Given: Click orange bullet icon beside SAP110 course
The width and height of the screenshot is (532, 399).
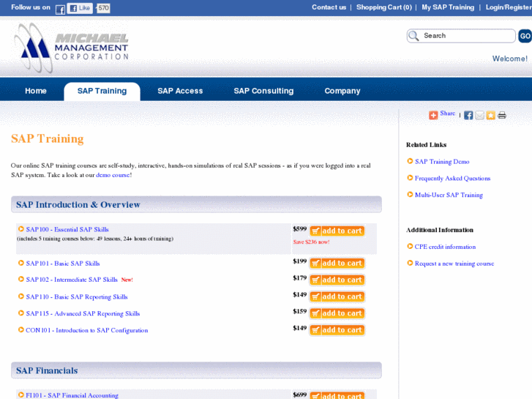Looking at the screenshot, I should coord(21,296).
